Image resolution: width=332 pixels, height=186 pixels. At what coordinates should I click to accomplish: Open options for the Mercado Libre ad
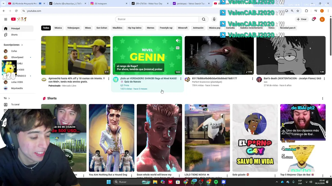pyautogui.click(x=109, y=79)
